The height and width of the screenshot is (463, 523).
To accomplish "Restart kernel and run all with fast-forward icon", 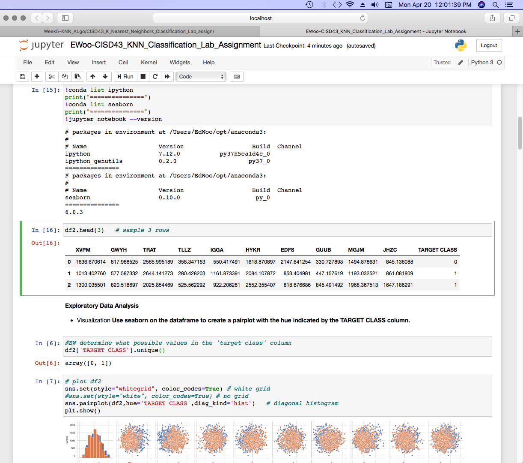I will click(168, 76).
